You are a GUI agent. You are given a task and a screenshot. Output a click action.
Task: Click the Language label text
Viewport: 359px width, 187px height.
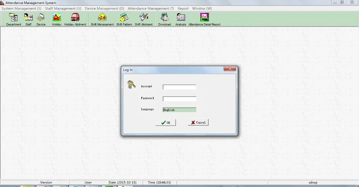(147, 109)
